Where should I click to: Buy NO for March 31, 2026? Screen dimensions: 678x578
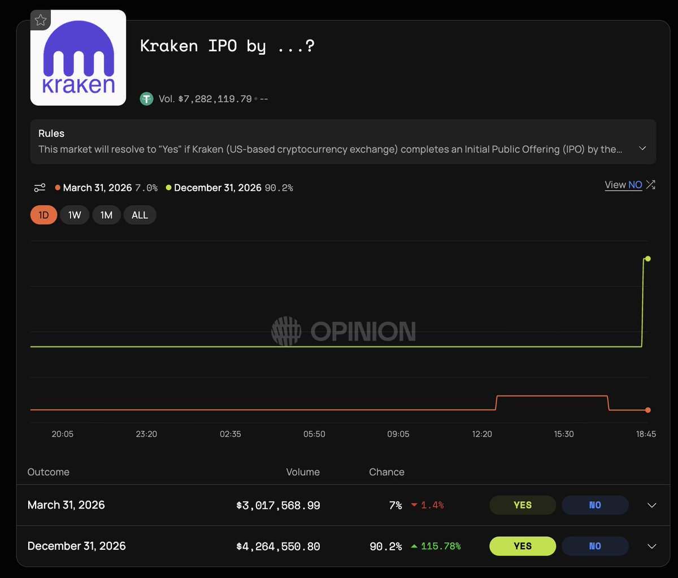pyautogui.click(x=595, y=505)
